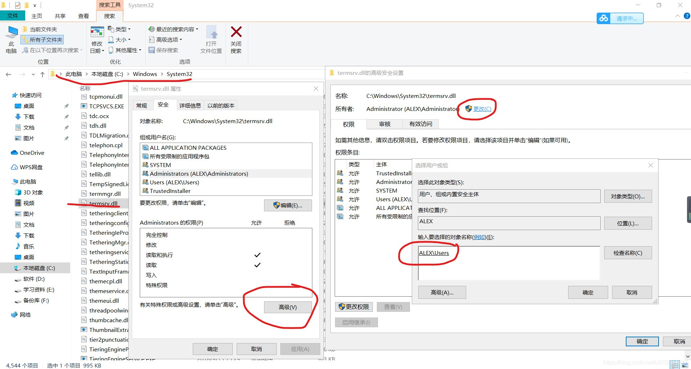The height and width of the screenshot is (369, 691).
Task: Cancel the Select User or Group dialog
Action: click(x=632, y=292)
